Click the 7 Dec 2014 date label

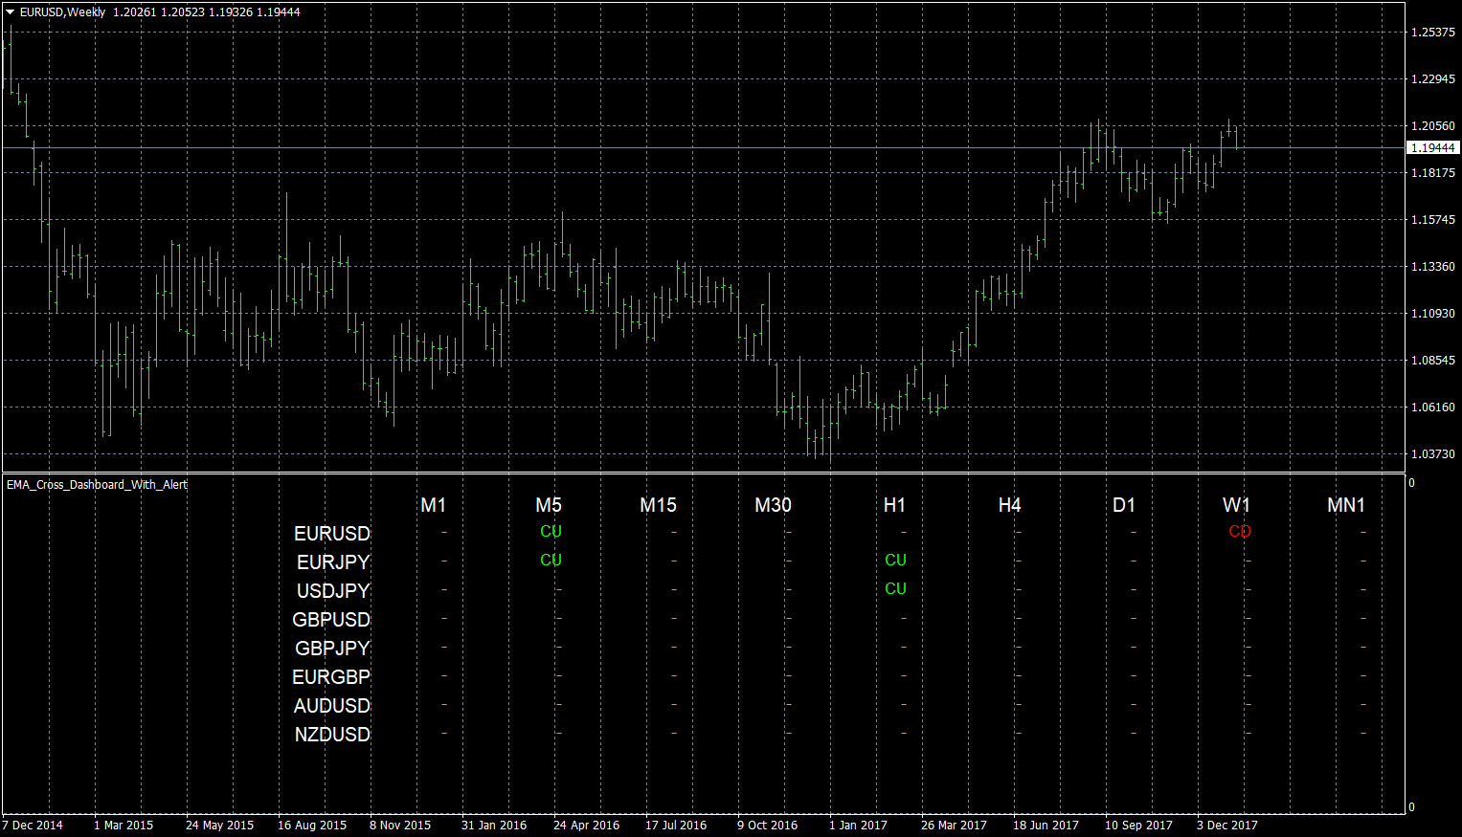33,826
